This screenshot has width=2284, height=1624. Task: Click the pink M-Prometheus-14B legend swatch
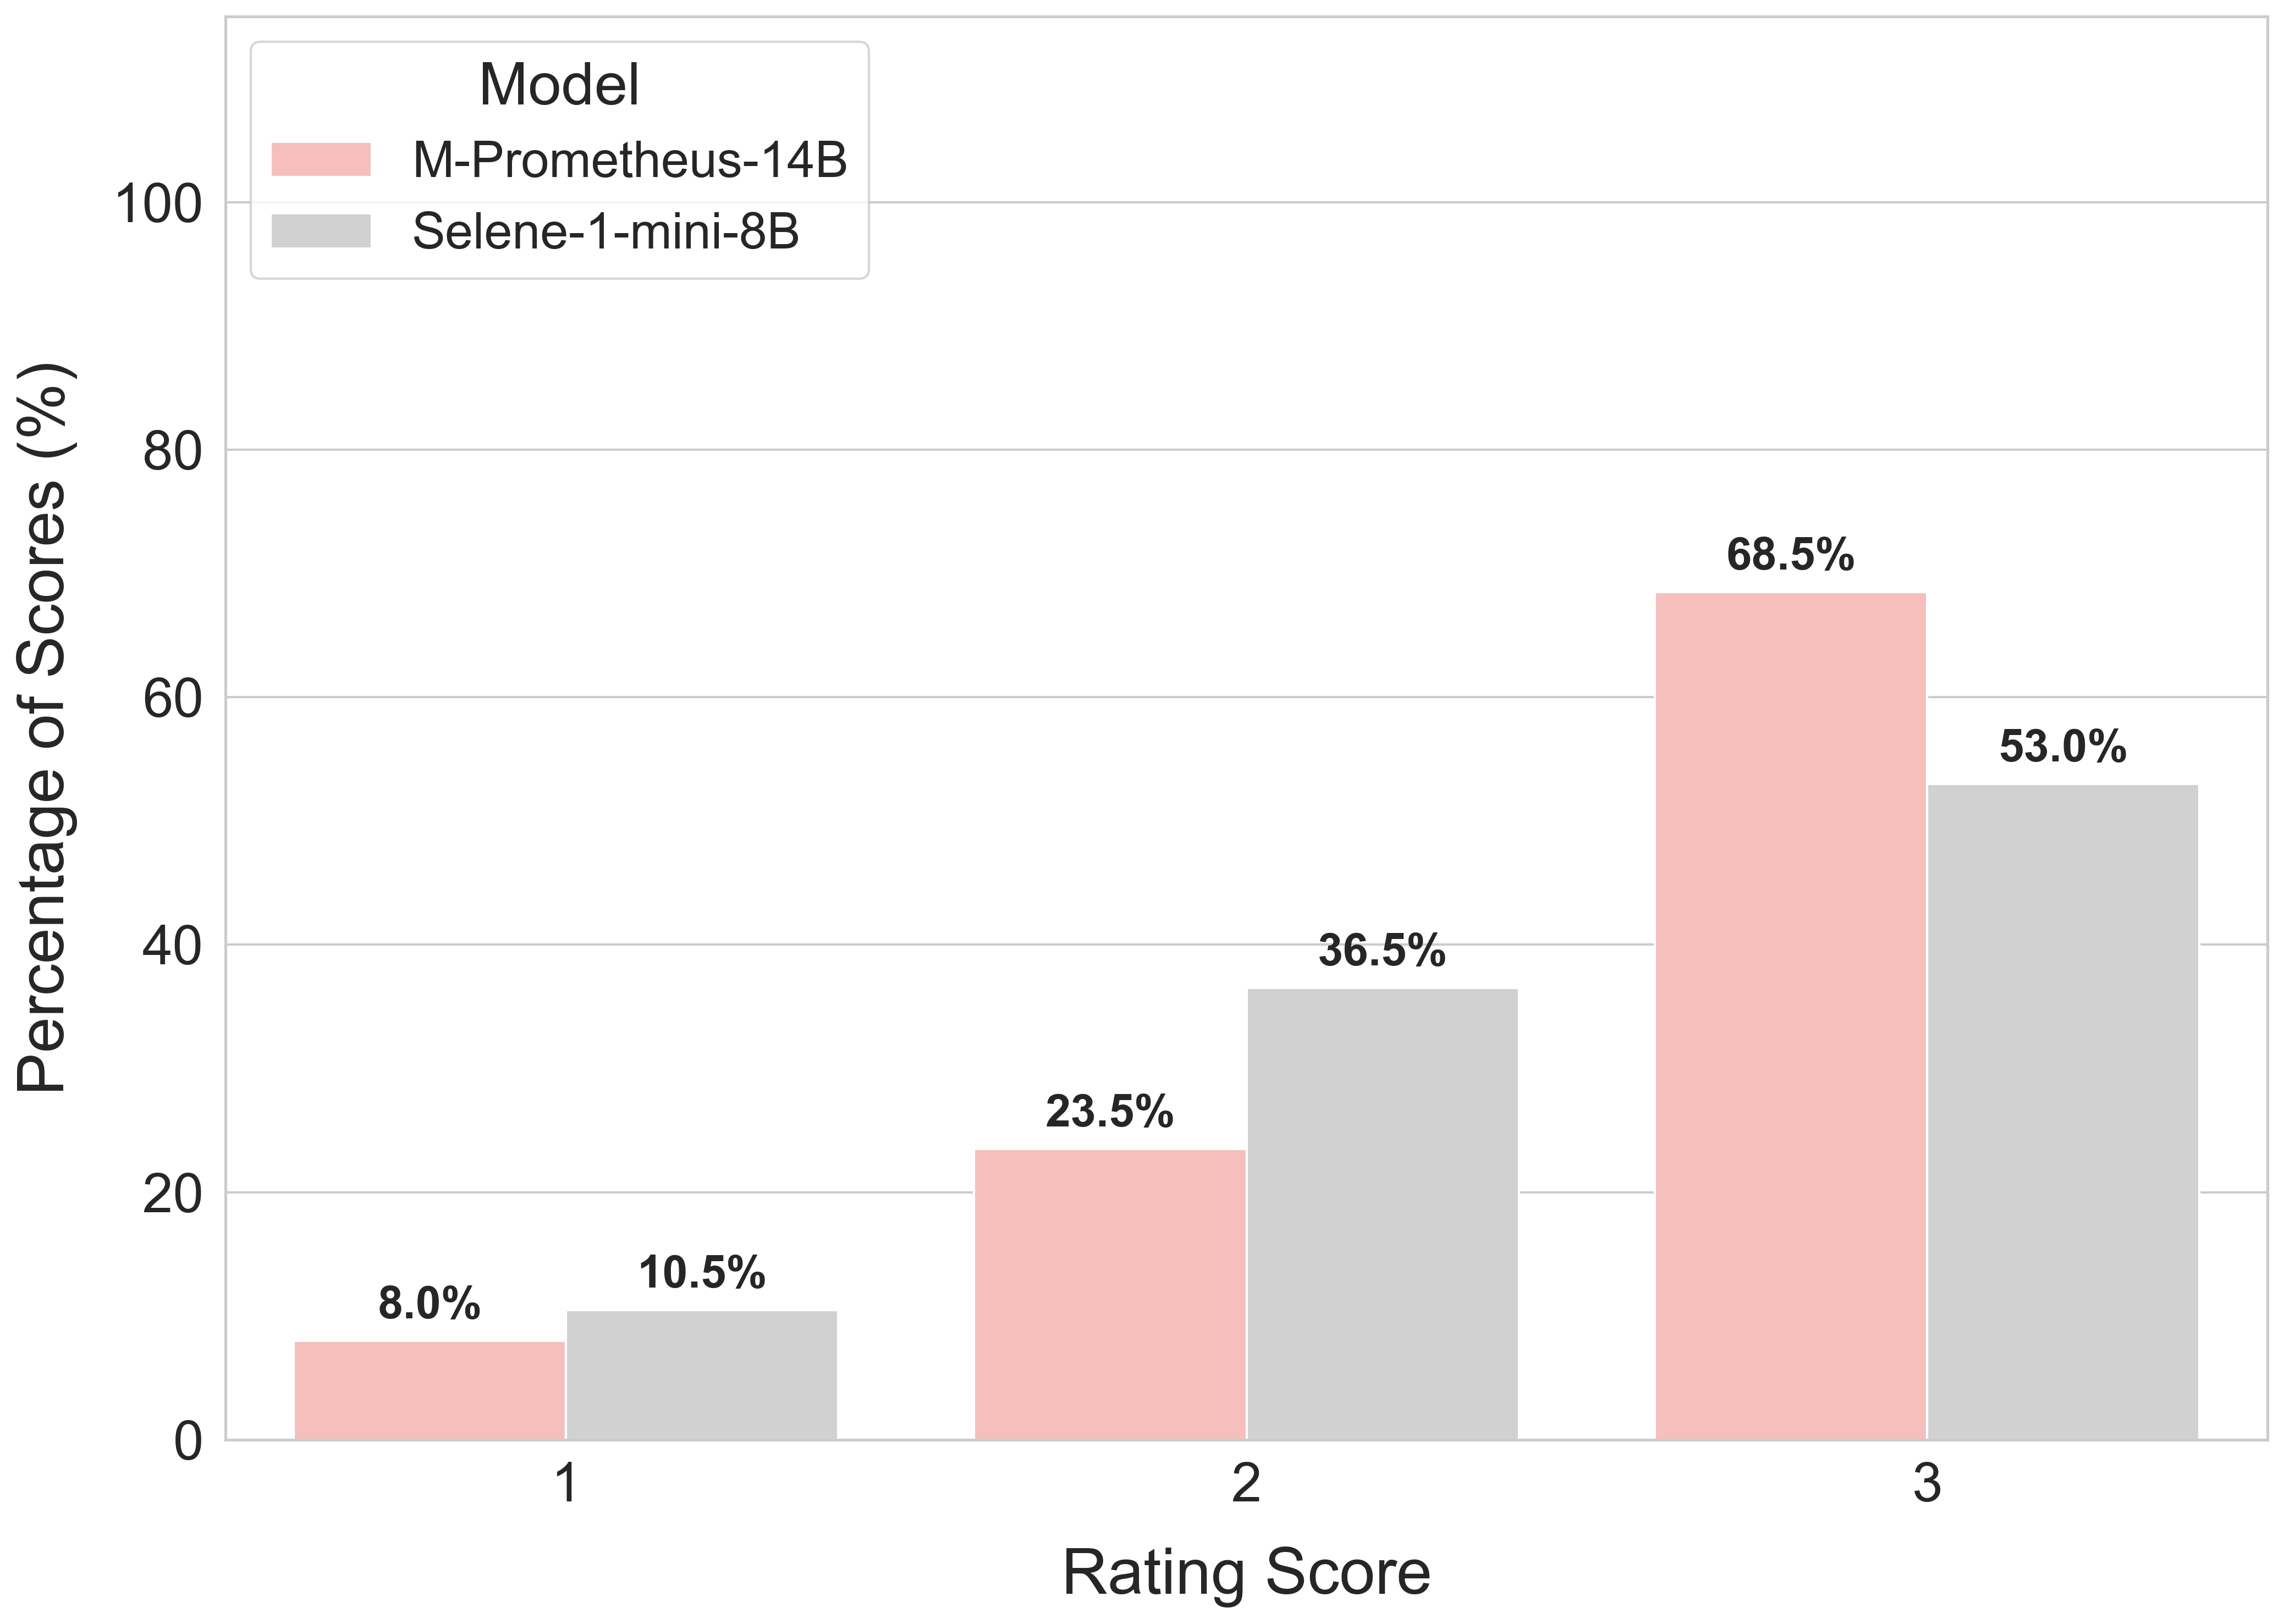(321, 160)
